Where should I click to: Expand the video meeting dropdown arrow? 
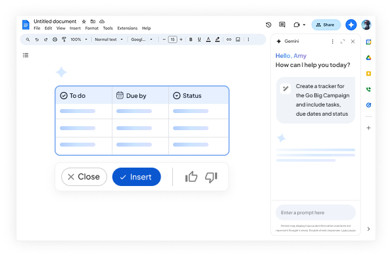pyautogui.click(x=304, y=25)
